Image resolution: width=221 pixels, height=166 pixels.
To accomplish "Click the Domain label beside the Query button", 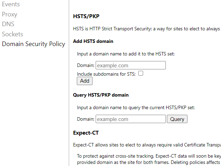I will pyautogui.click(x=86, y=119).
